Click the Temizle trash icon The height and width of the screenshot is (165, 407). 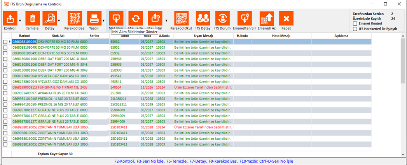pyautogui.click(x=33, y=18)
